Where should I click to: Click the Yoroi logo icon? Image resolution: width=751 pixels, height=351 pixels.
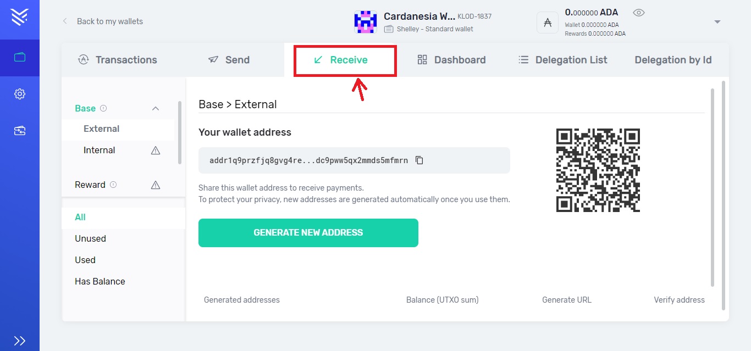click(x=20, y=17)
